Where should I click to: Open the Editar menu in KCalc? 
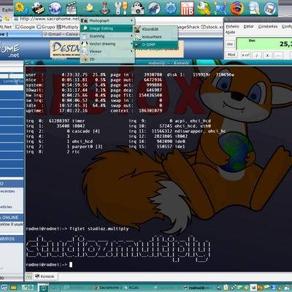click(248, 26)
